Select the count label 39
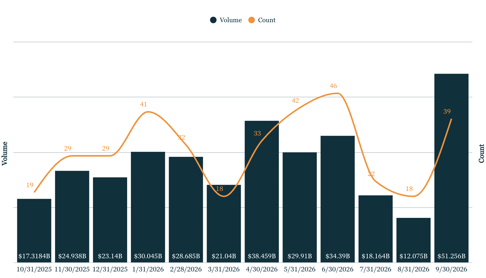Screen dimensions: 486x278 (447, 111)
